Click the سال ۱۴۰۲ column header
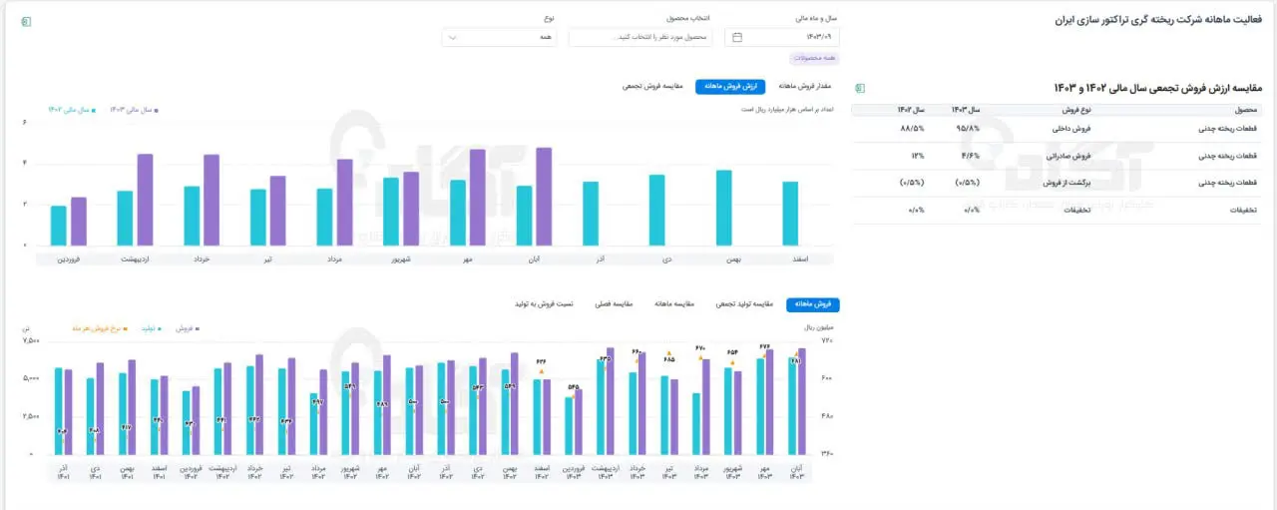 tap(910, 109)
